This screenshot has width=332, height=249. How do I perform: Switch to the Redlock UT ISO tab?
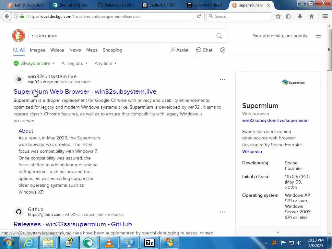pos(160,5)
